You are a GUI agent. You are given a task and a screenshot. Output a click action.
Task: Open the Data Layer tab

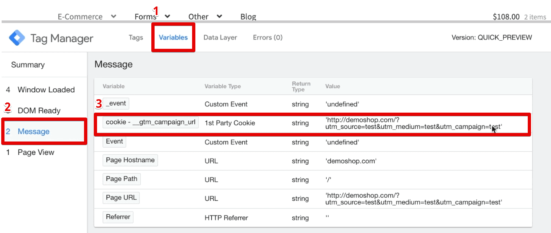coord(220,37)
